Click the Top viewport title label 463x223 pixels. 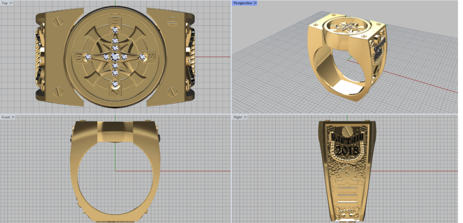pyautogui.click(x=5, y=3)
